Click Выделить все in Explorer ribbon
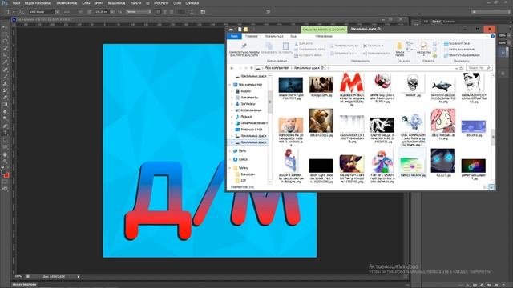 [457, 43]
